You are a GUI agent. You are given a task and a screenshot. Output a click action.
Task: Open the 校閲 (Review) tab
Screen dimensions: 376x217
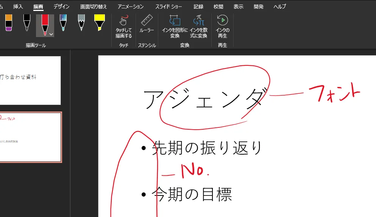[218, 7]
